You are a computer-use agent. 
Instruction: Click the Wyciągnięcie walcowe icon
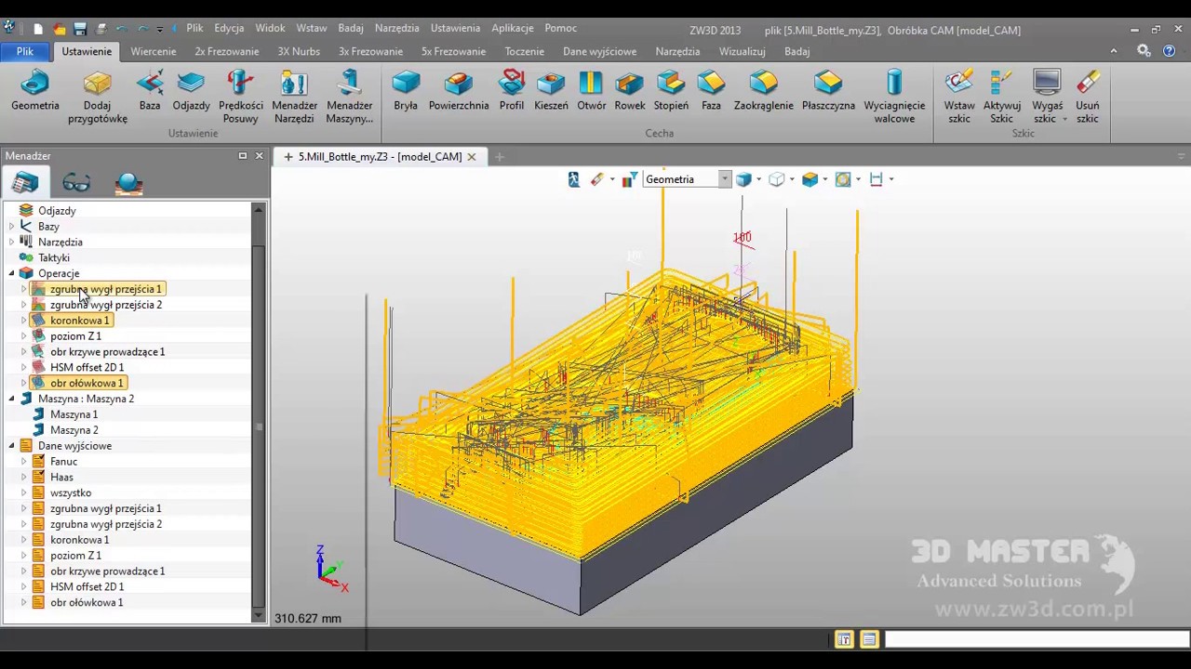coord(894,97)
